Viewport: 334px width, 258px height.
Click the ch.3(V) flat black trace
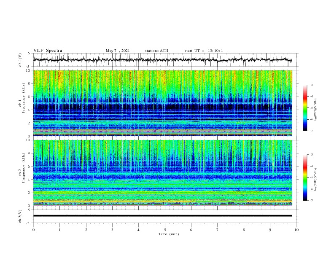coord(162,216)
